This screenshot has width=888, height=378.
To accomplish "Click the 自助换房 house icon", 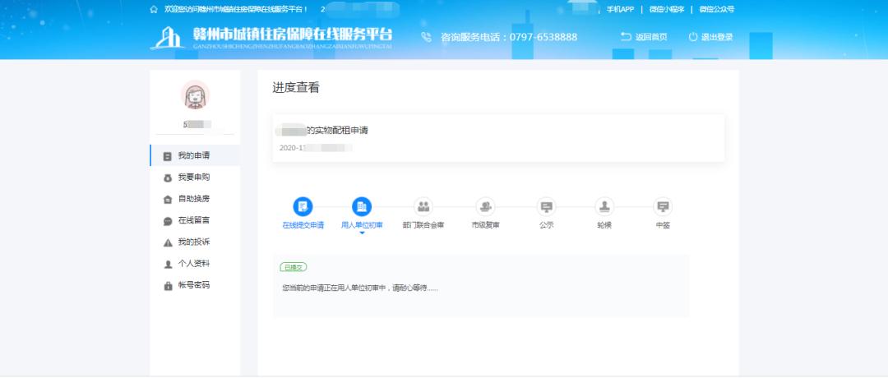I will (x=168, y=199).
